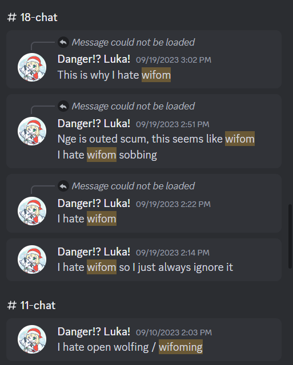Click username Danger!? Luka! on 3:02 PM message
This screenshot has height=365, width=293.
coord(94,59)
